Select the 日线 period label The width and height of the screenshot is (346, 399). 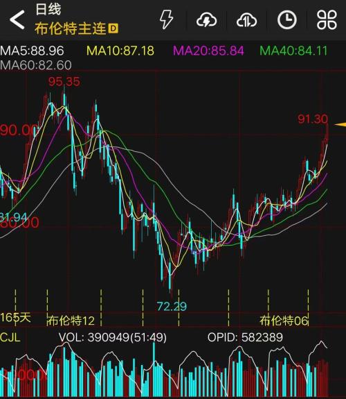[x=48, y=9]
